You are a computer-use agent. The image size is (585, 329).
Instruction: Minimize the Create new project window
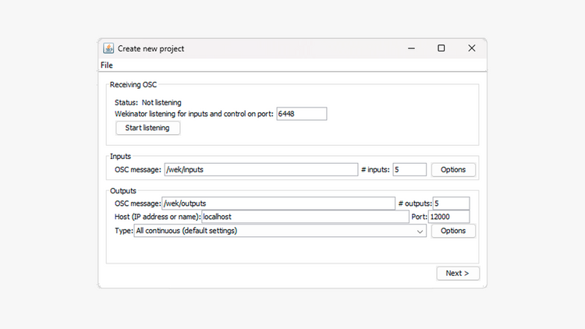(411, 48)
